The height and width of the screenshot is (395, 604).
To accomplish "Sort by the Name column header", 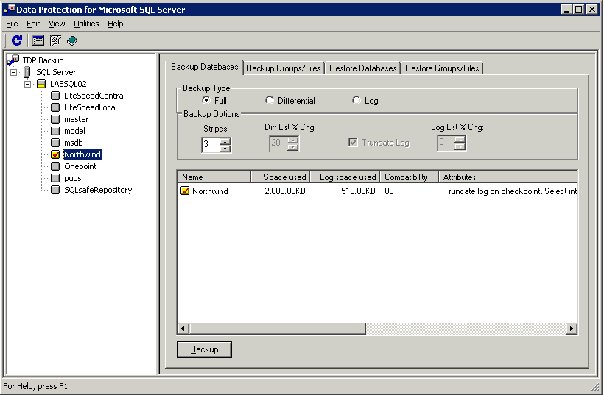I will [214, 177].
